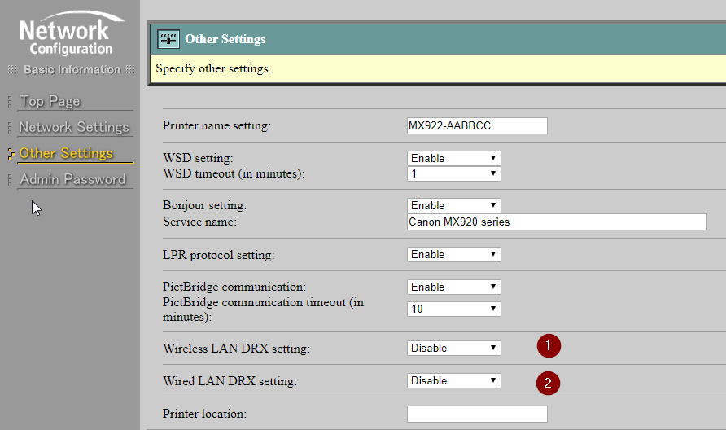The height and width of the screenshot is (430, 726).
Task: Open the Wireless LAN DRX setting dropdown
Action: pos(454,348)
